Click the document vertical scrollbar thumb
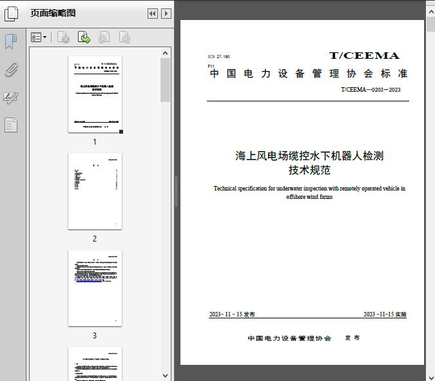Viewport: 435px width, 381px height. (x=431, y=25)
